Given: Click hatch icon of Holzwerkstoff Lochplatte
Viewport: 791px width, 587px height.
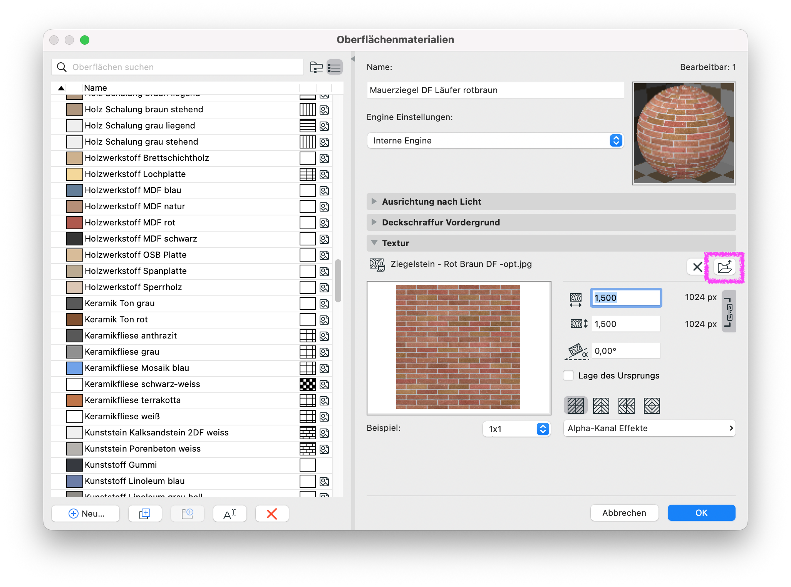Looking at the screenshot, I should [308, 174].
